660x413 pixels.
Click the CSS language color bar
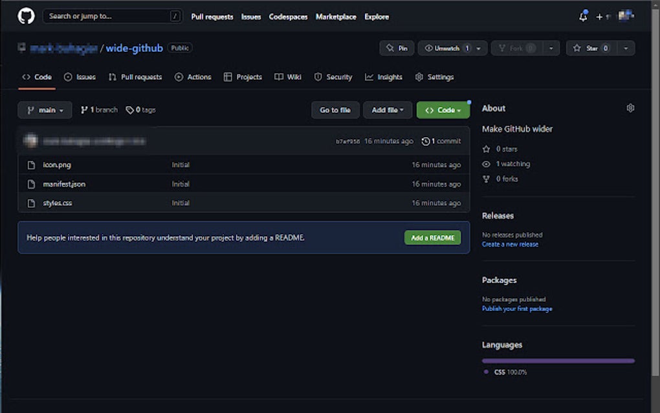click(558, 360)
